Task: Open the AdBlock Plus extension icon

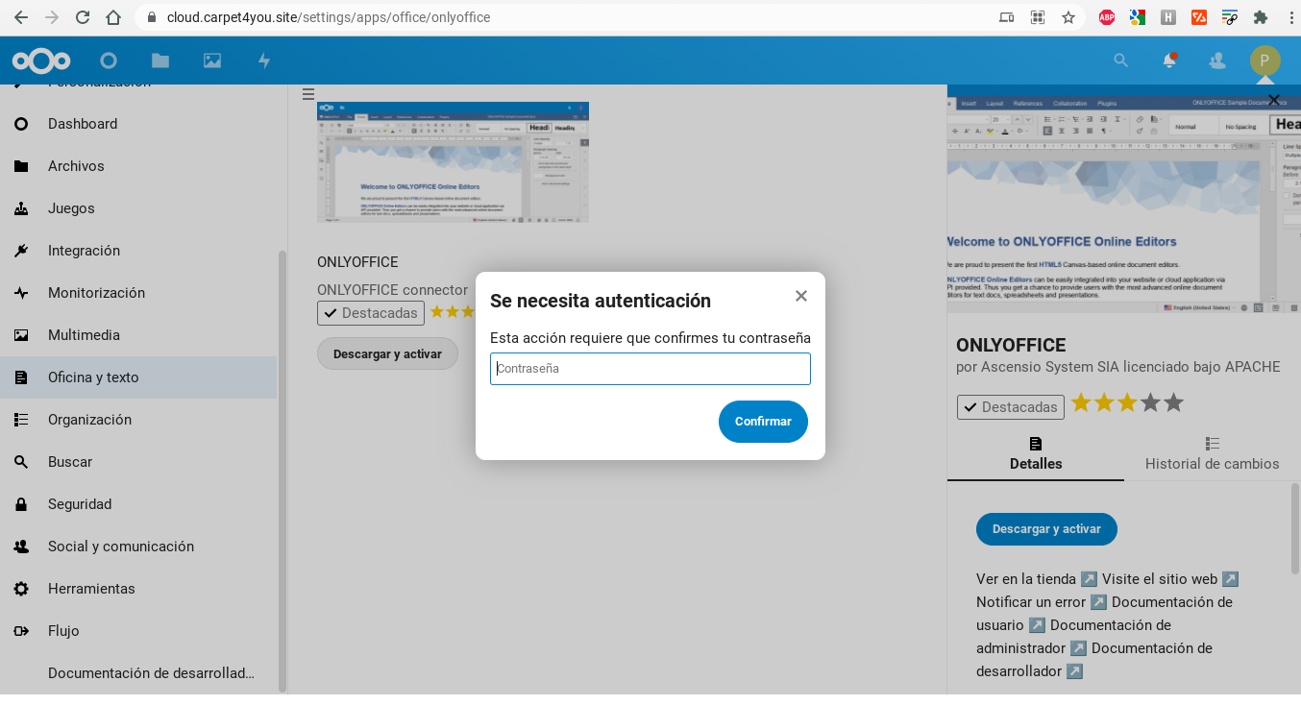Action: pyautogui.click(x=1107, y=17)
